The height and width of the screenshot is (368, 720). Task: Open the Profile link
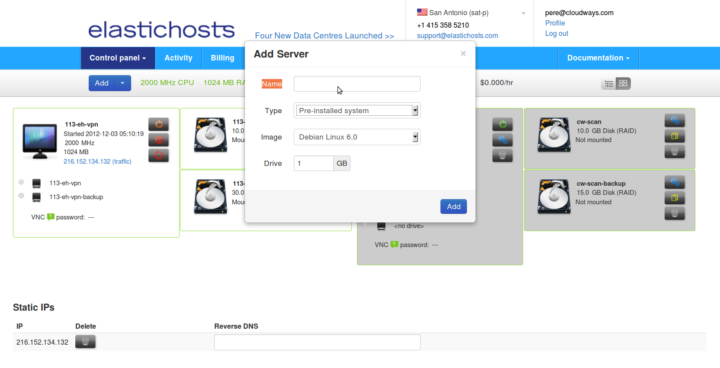tap(555, 23)
